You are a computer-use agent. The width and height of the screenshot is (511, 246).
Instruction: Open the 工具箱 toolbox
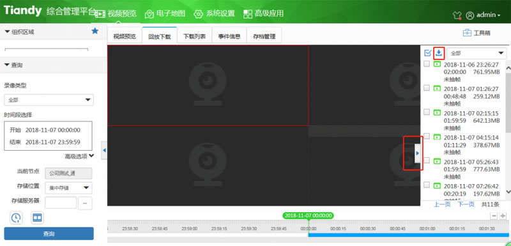[x=477, y=33]
